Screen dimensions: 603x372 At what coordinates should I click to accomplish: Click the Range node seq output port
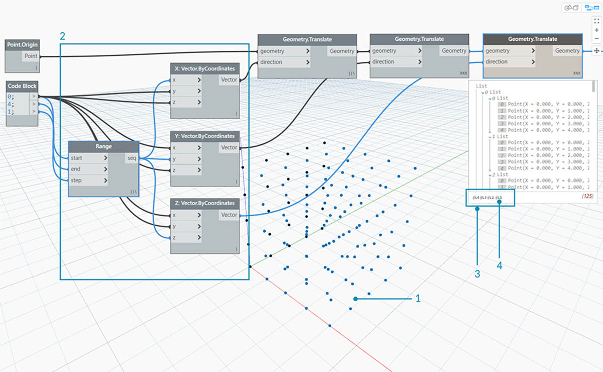132,158
